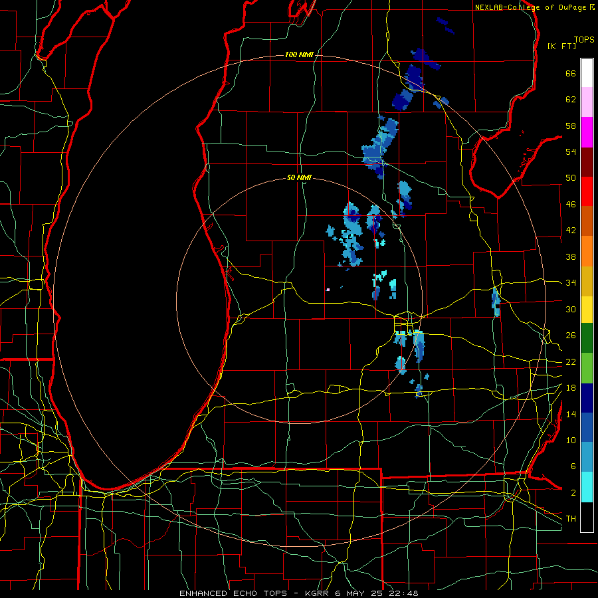Screen dimensions: 598x598
Task: Click the "34" legend value
Action: click(x=571, y=283)
